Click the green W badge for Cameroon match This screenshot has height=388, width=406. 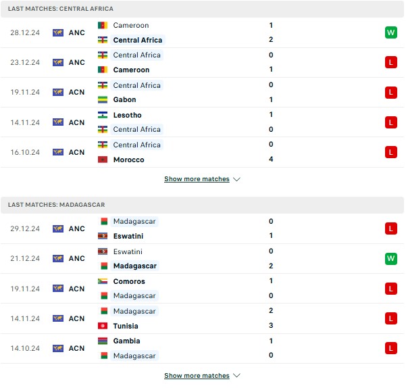(390, 32)
